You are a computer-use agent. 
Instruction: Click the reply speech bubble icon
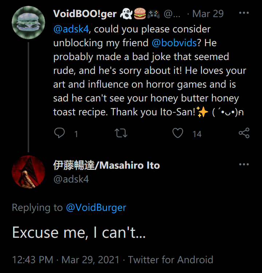point(59,133)
